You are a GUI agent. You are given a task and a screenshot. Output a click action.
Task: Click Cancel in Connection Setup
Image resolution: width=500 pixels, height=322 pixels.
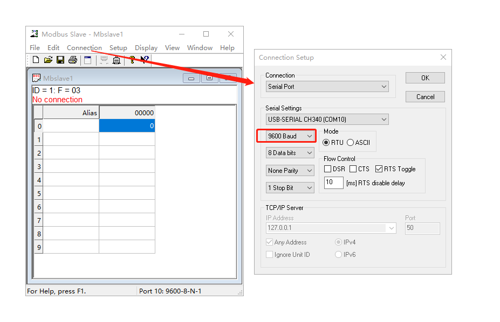425,97
